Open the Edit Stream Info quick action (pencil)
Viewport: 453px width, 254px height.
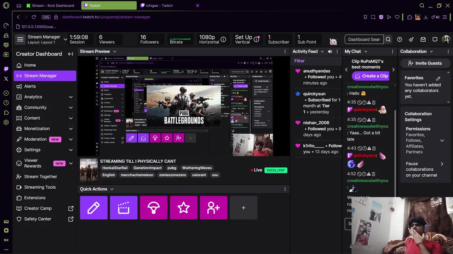click(94, 208)
